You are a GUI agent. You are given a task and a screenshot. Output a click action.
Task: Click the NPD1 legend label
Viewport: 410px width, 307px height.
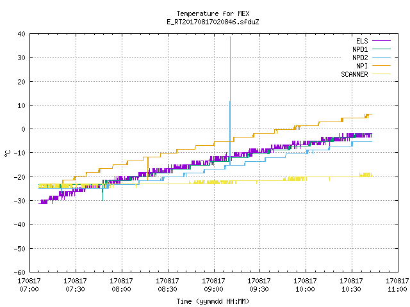[x=360, y=49]
